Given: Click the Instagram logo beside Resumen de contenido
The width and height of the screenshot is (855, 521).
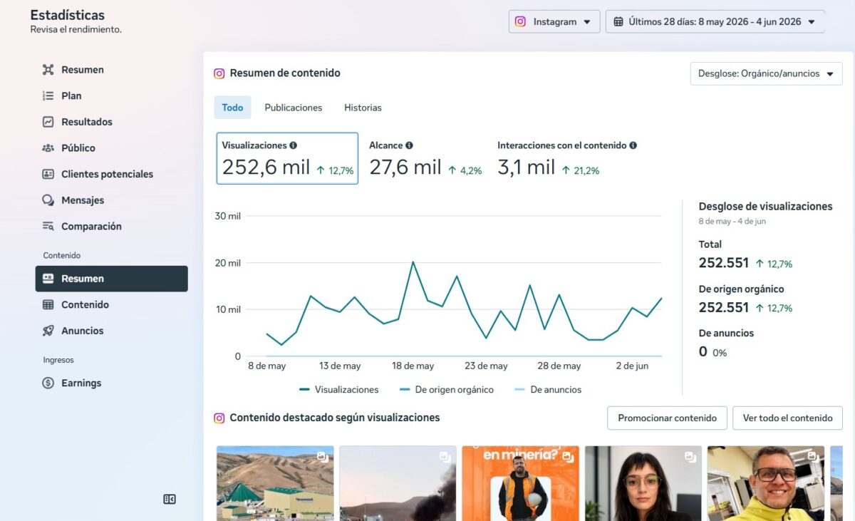Looking at the screenshot, I should pyautogui.click(x=219, y=73).
